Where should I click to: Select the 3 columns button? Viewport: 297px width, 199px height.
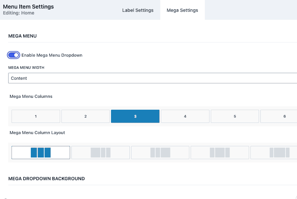coord(135,116)
